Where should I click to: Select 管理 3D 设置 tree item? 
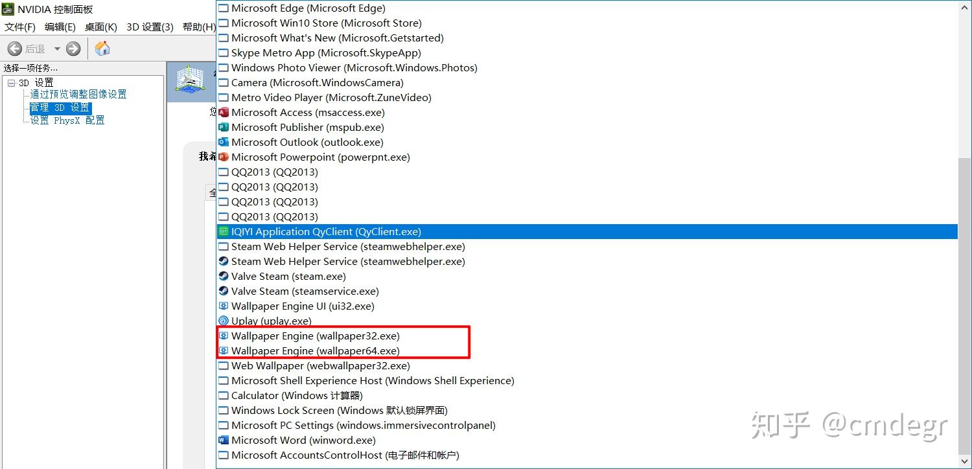[x=60, y=108]
